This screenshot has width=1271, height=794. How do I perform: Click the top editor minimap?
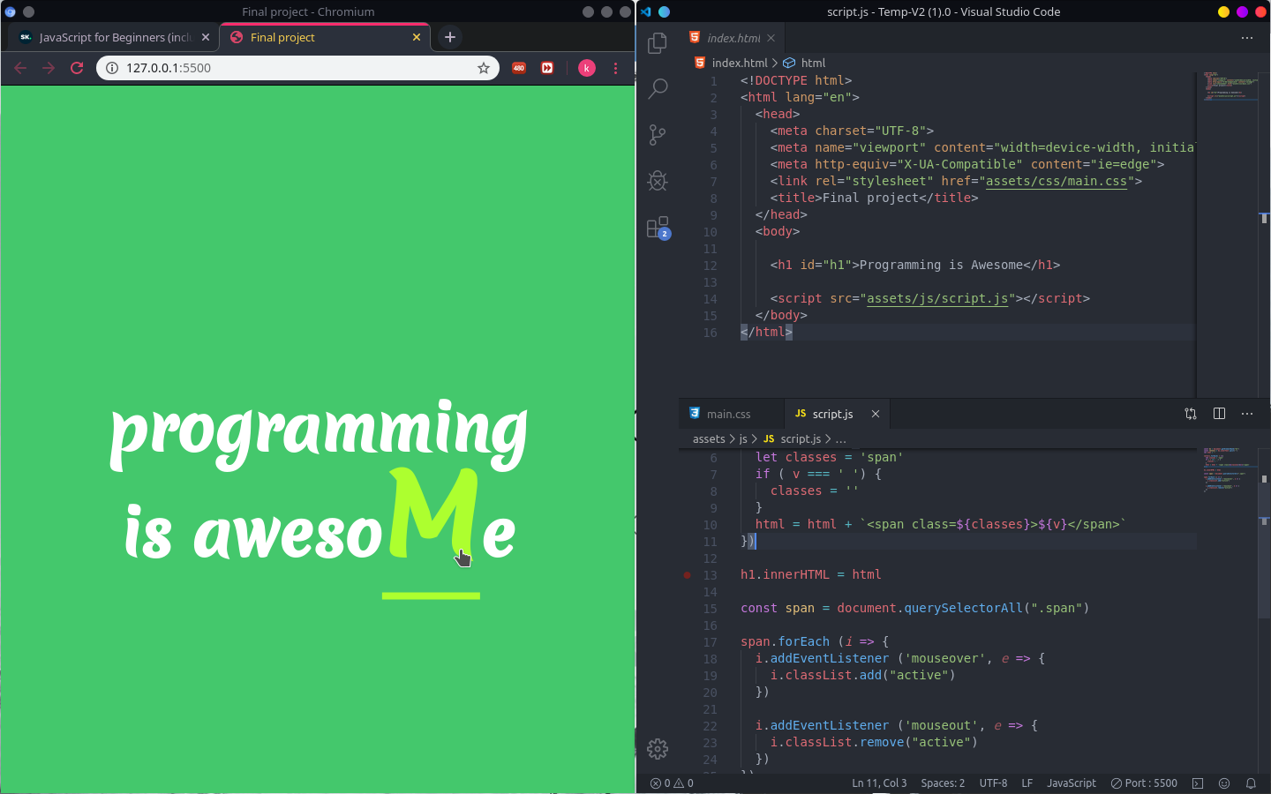pos(1230,87)
